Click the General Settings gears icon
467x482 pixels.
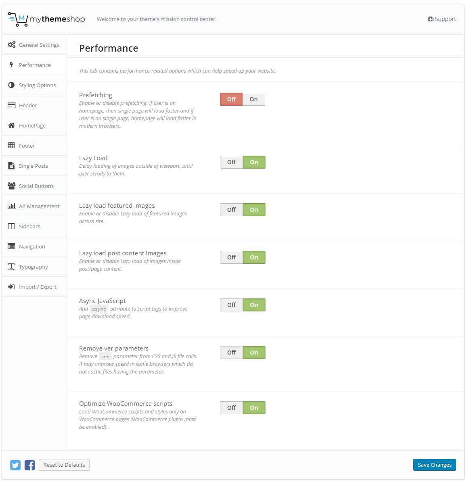[12, 45]
